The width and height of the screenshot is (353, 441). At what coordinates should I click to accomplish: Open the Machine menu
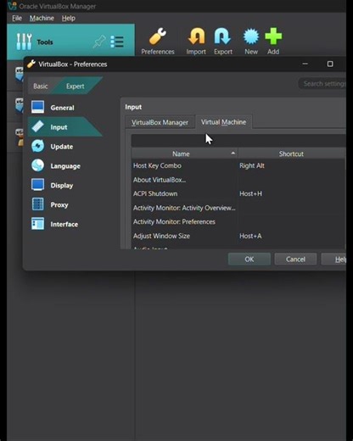pos(42,18)
